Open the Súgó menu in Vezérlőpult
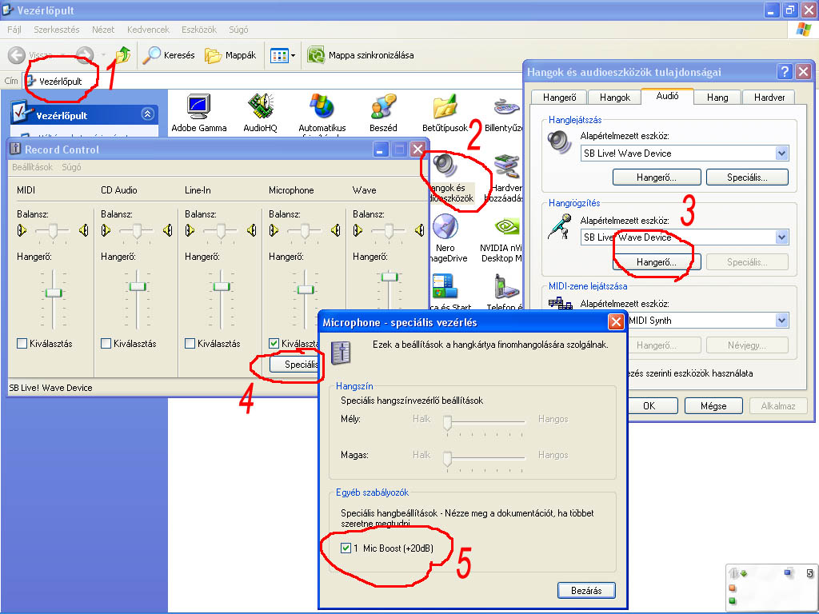Screen dimensions: 819x614 coord(238,30)
